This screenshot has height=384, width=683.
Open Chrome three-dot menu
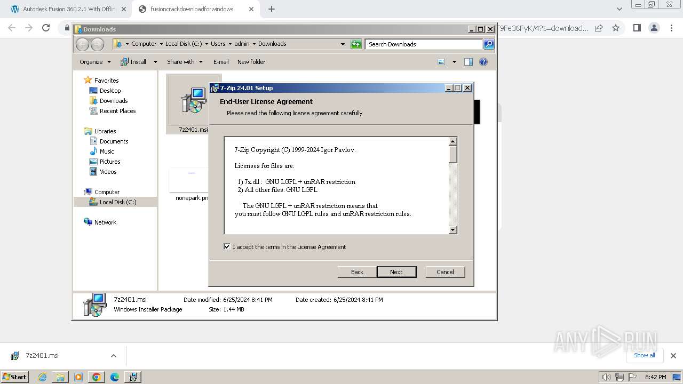pos(670,28)
